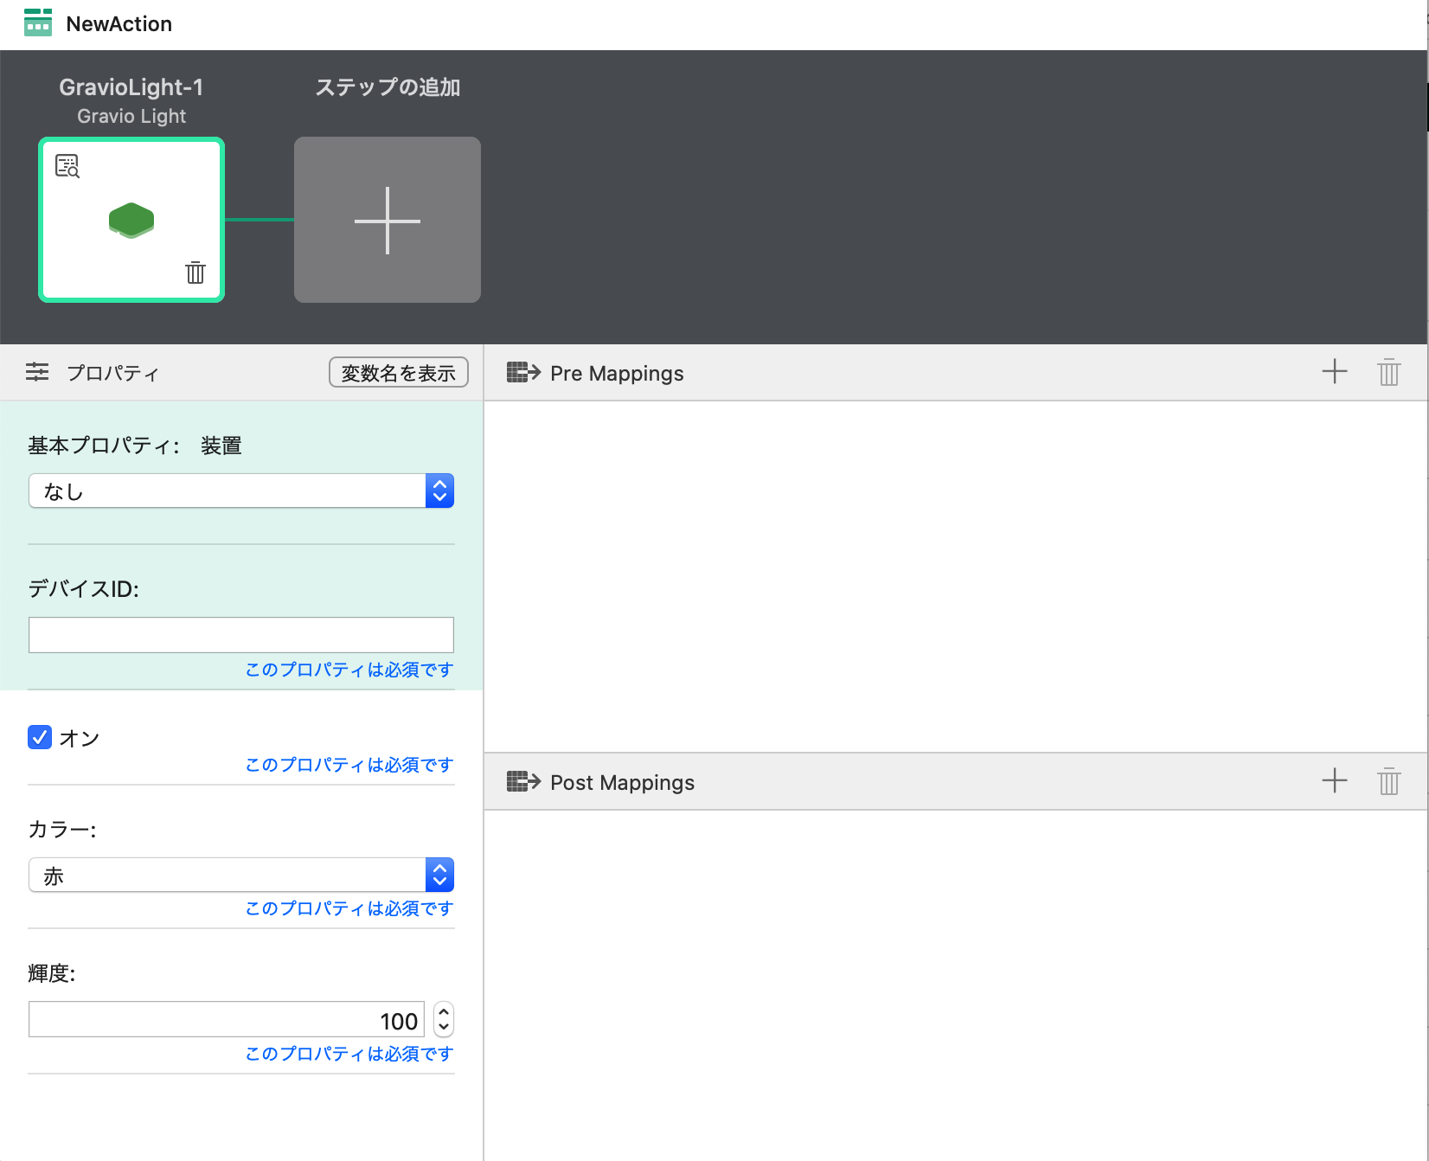Open the inspect icon on GravioLight-1 step
The image size is (1429, 1161).
coord(67,166)
